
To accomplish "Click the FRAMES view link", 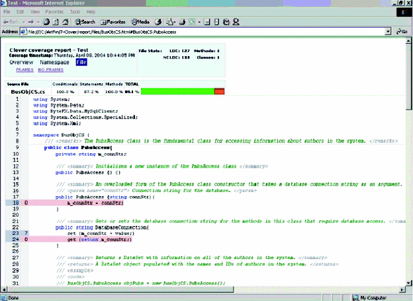I will [x=24, y=69].
